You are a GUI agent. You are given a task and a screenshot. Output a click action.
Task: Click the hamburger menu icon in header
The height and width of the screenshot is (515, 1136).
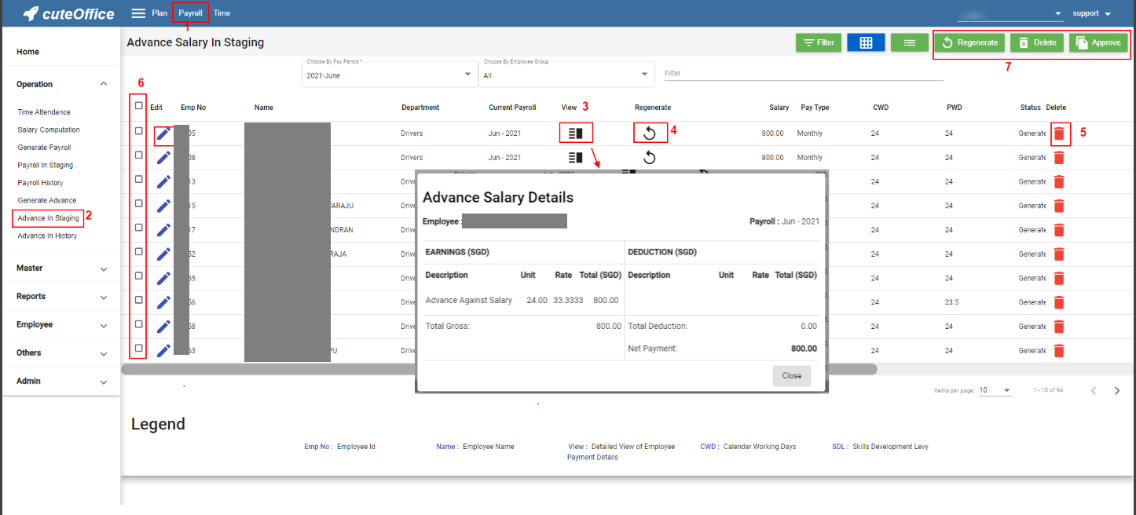pos(138,13)
